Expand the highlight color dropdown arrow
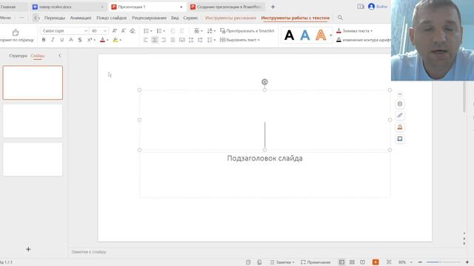The height and width of the screenshot is (266, 474). click(120, 40)
